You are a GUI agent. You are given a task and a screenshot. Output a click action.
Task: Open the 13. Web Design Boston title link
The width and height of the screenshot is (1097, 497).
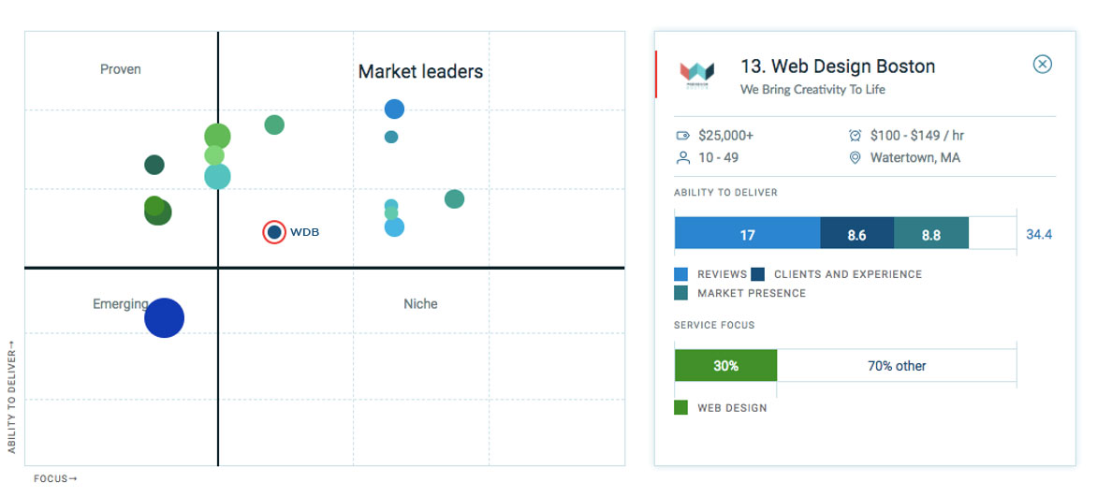838,66
